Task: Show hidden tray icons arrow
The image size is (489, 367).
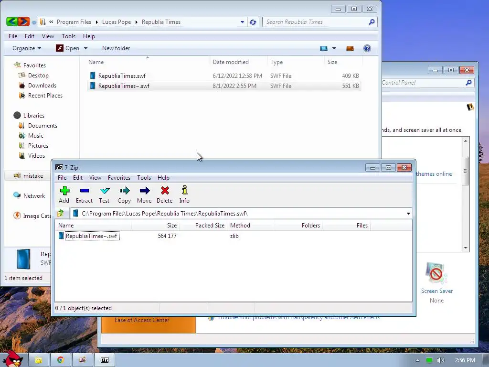Action: click(417, 360)
